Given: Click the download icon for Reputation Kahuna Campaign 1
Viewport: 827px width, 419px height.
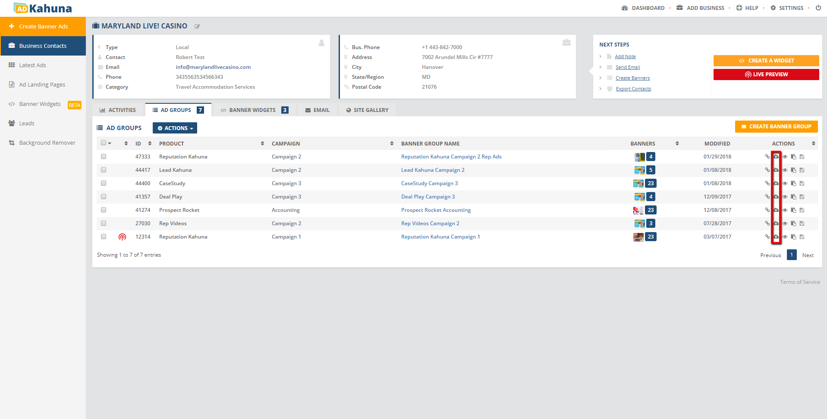Looking at the screenshot, I should coord(776,237).
